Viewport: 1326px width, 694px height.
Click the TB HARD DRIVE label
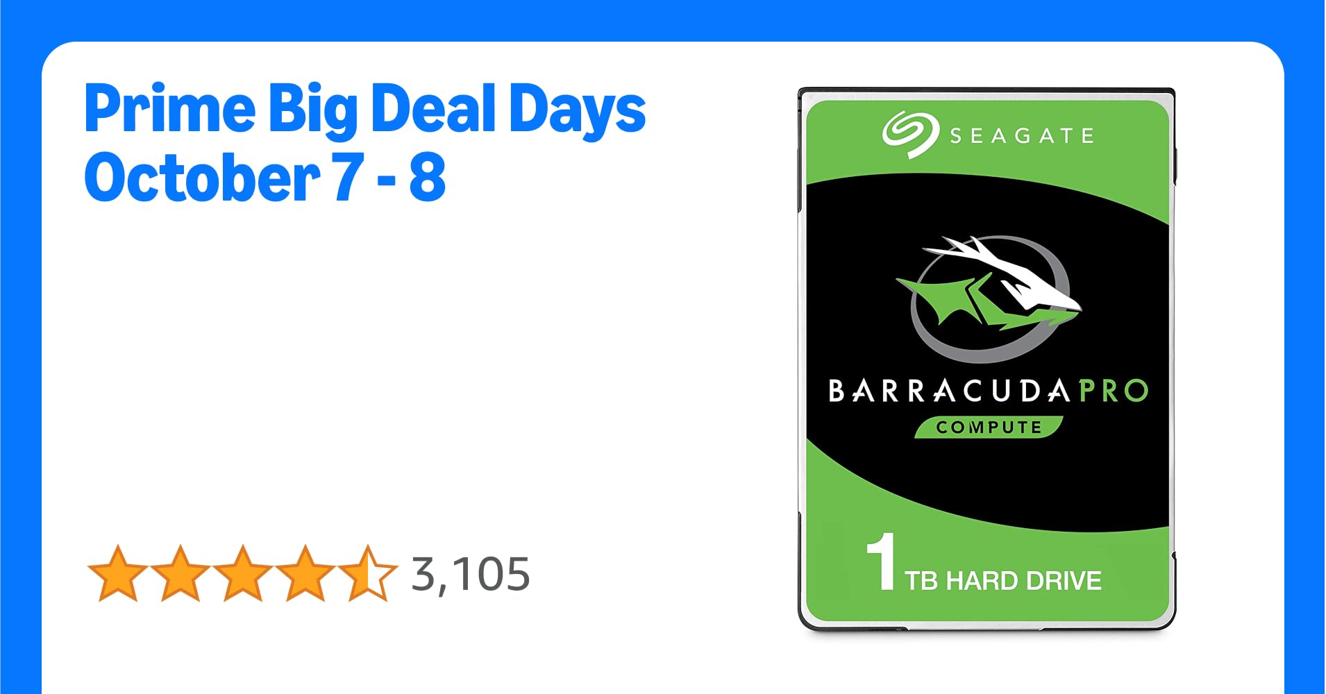pyautogui.click(x=1003, y=581)
